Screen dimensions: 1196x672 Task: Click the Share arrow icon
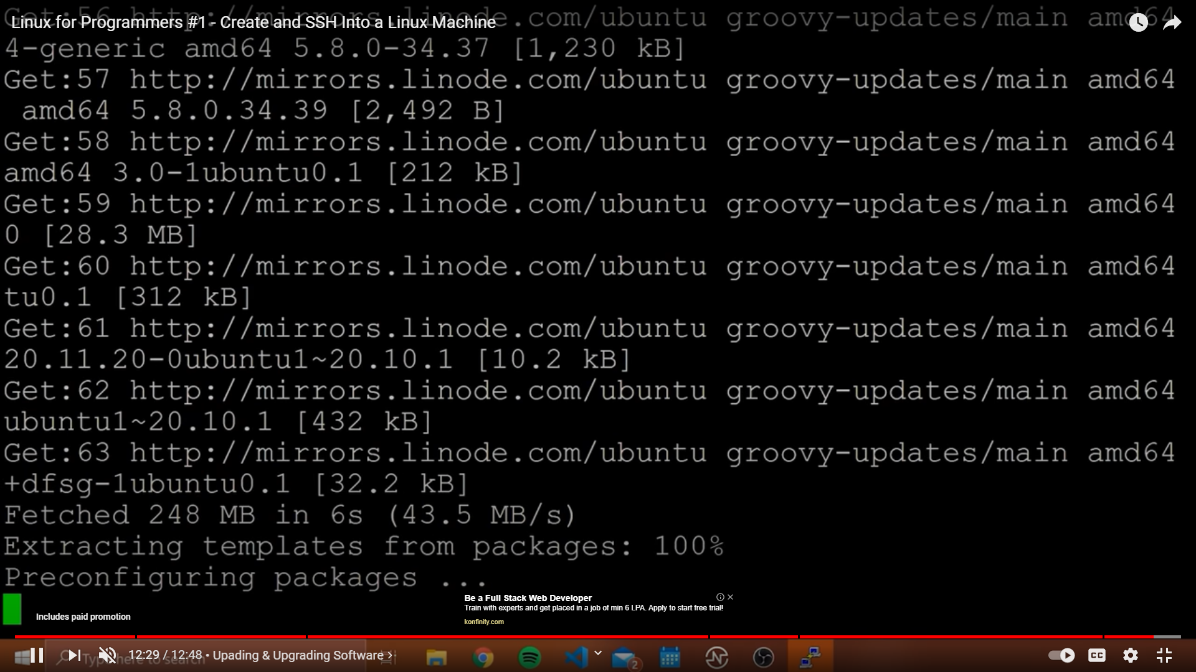tap(1172, 23)
